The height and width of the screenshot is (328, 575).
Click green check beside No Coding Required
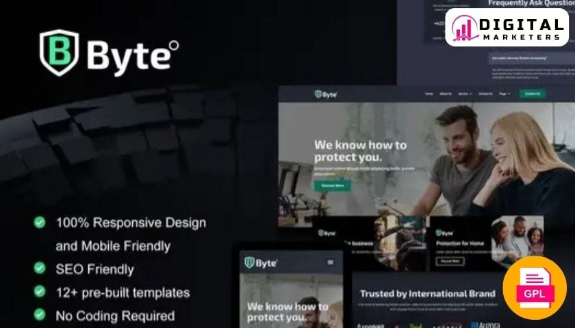tap(40, 315)
